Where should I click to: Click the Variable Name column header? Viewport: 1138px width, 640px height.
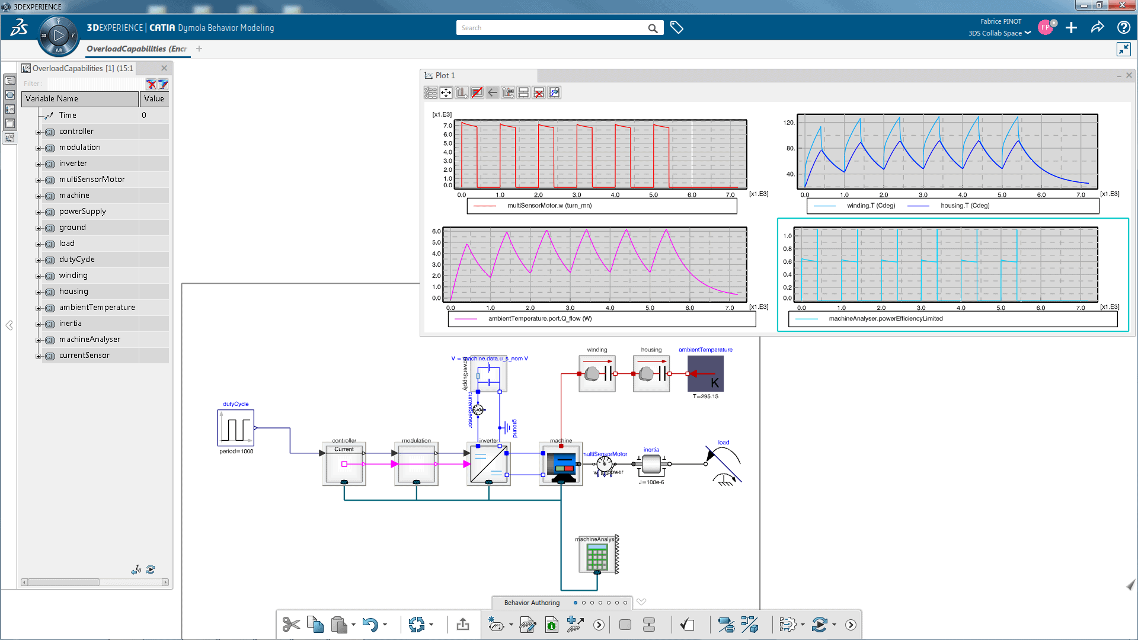[x=80, y=99]
